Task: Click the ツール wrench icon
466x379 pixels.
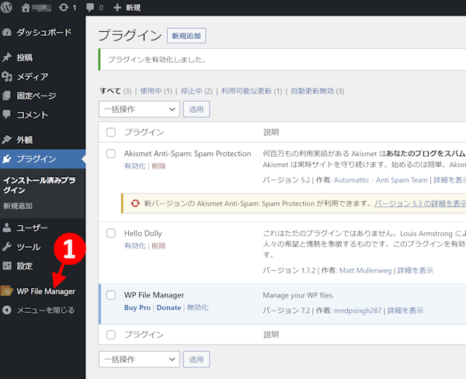Action: pos(7,247)
